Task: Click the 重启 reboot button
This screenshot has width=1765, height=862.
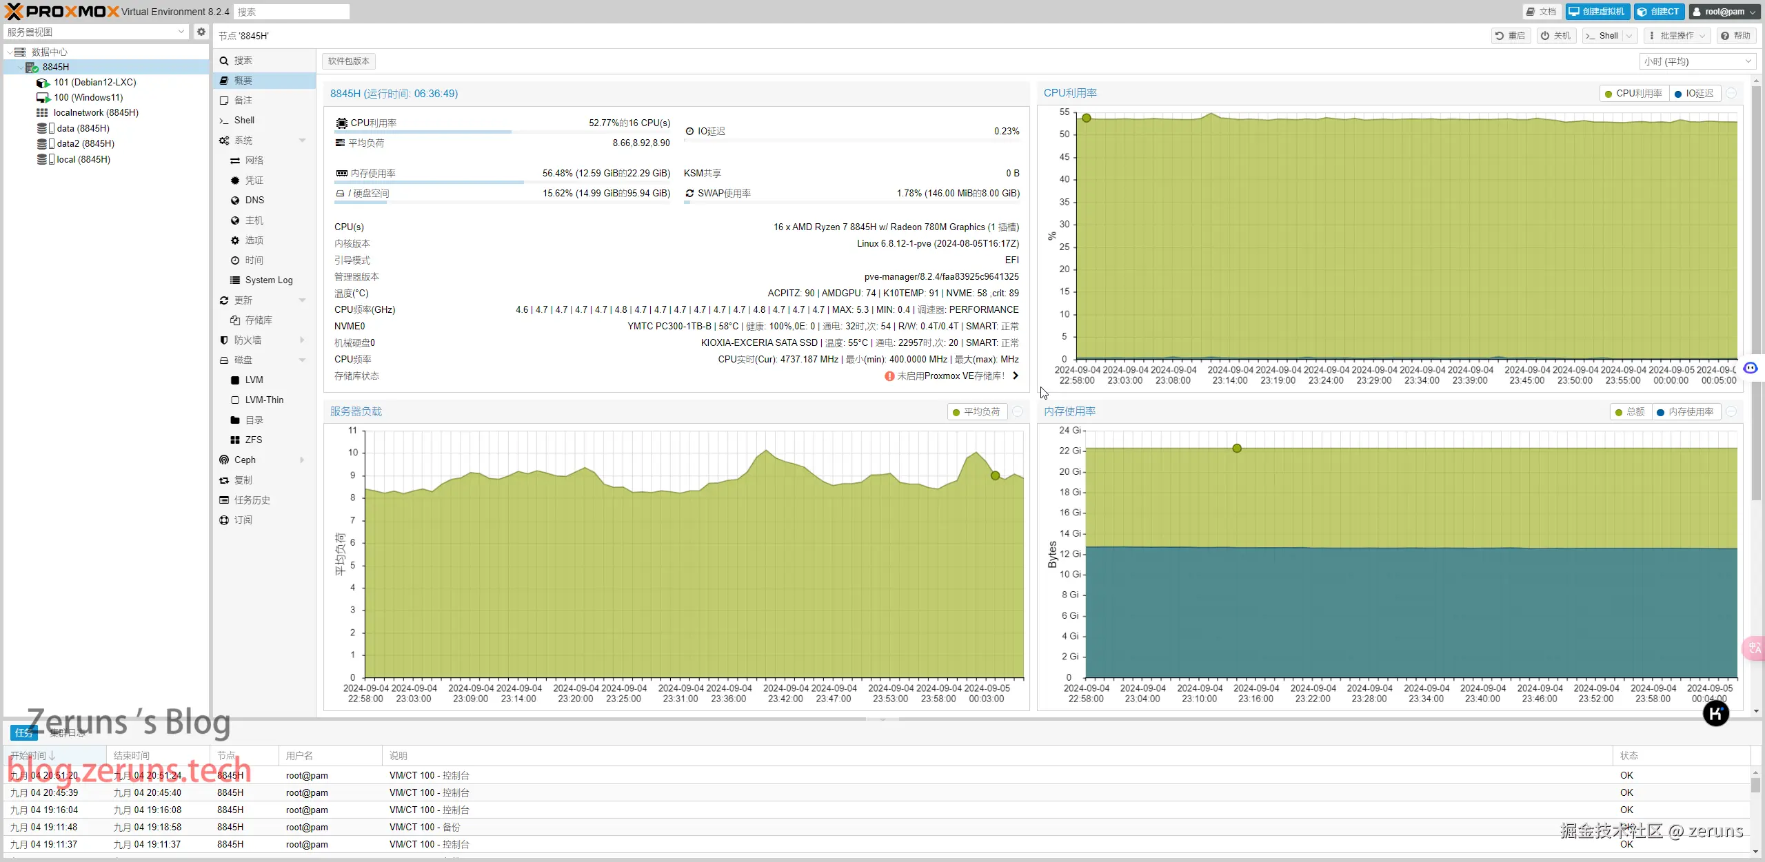Action: [x=1510, y=36]
